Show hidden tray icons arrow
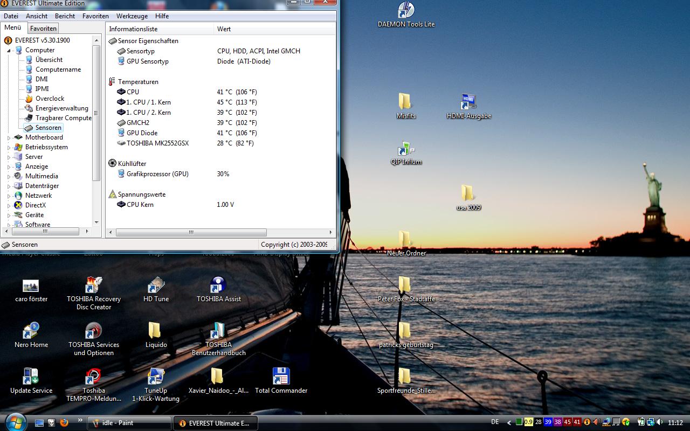This screenshot has width=690, height=431. 510,422
